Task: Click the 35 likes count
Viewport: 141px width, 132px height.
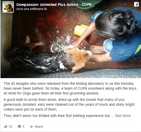Action: [x=10, y=127]
